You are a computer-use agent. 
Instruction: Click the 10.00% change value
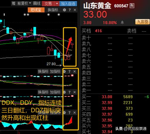click(x=110, y=22)
